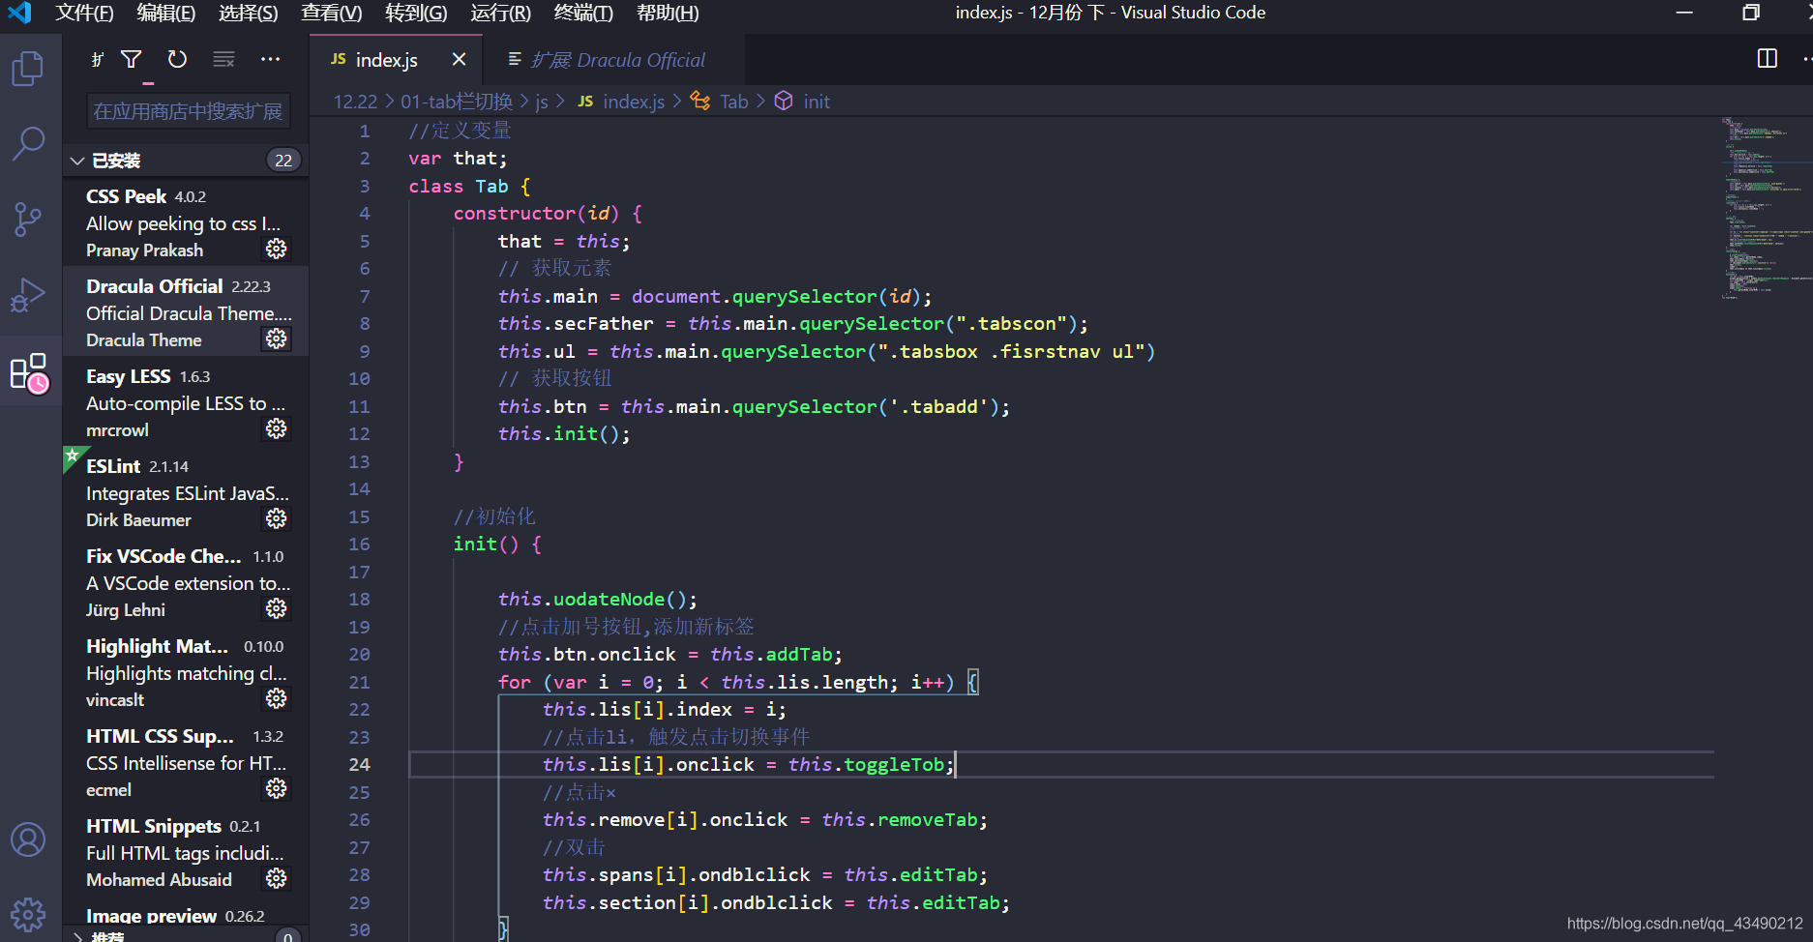
Task: Expand the recommended extensions section
Action: point(77,936)
